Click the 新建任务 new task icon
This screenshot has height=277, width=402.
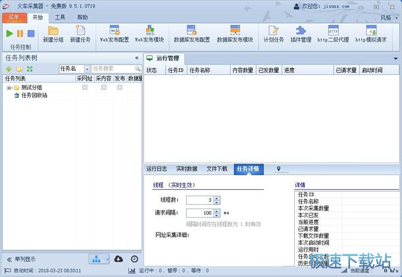click(x=80, y=33)
